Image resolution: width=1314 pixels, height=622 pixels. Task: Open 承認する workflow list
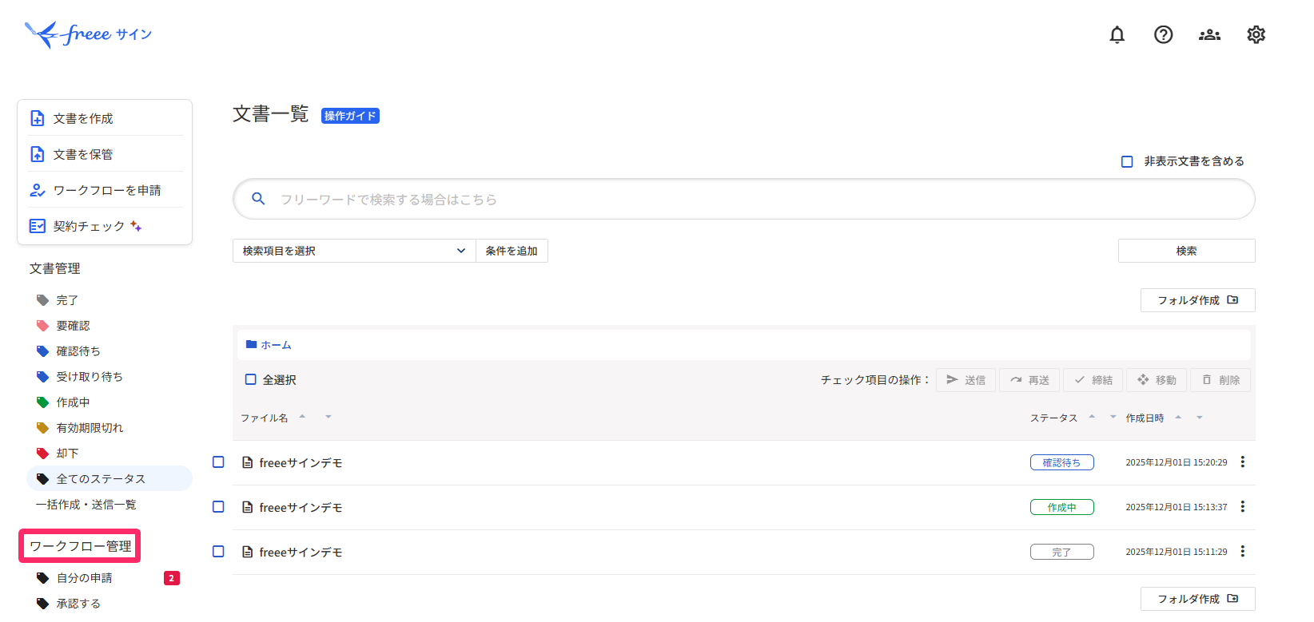coord(78,604)
